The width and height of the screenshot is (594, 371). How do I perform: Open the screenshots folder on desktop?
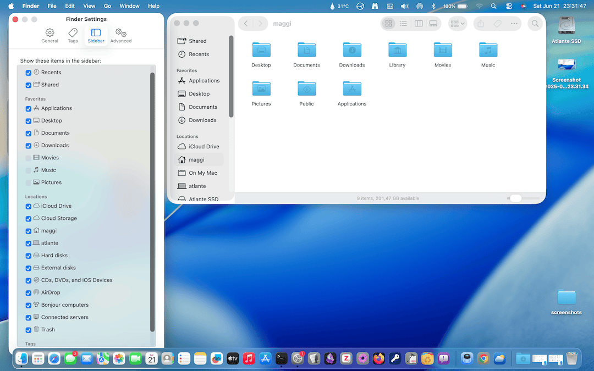point(566,298)
